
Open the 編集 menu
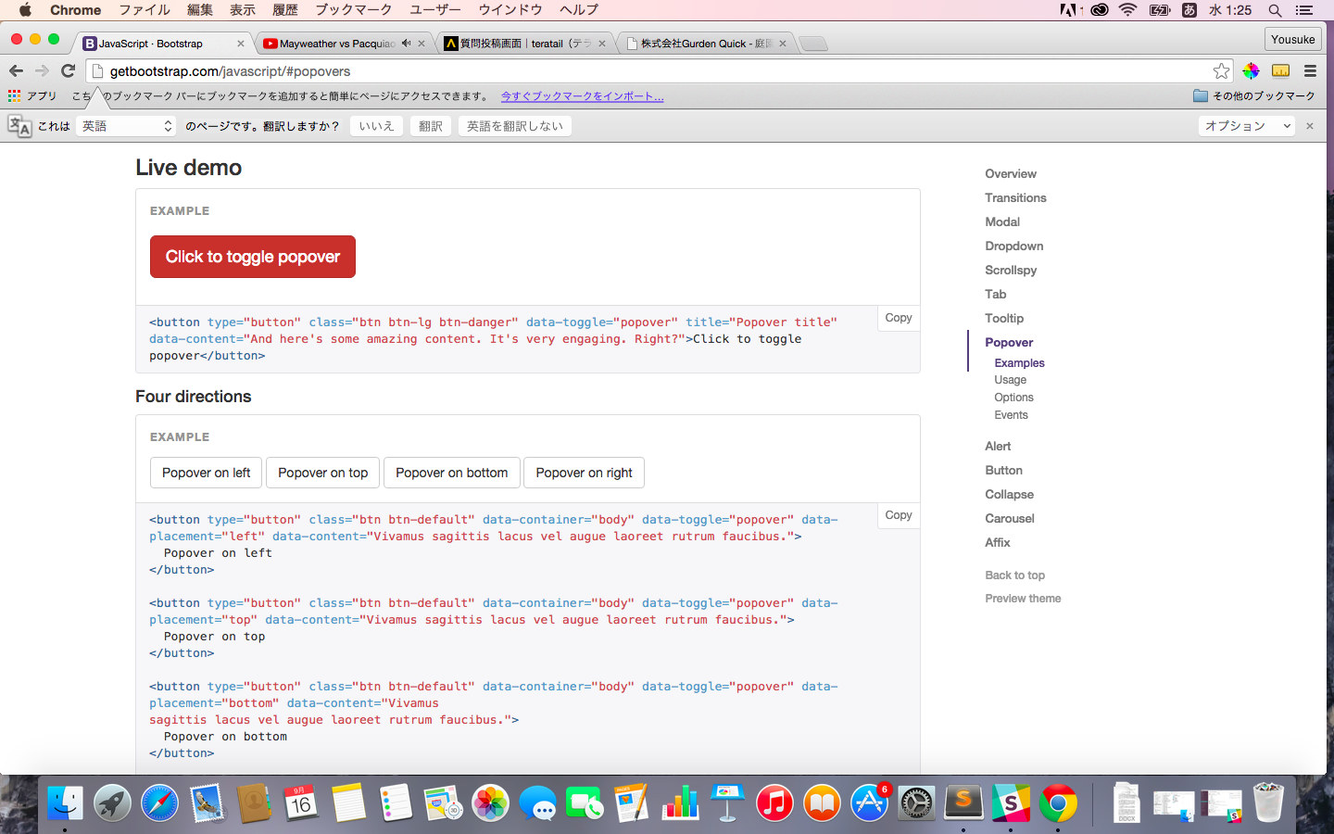[200, 10]
